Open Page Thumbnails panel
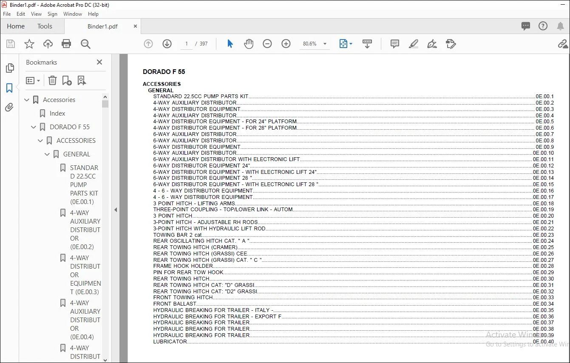 tap(10, 68)
